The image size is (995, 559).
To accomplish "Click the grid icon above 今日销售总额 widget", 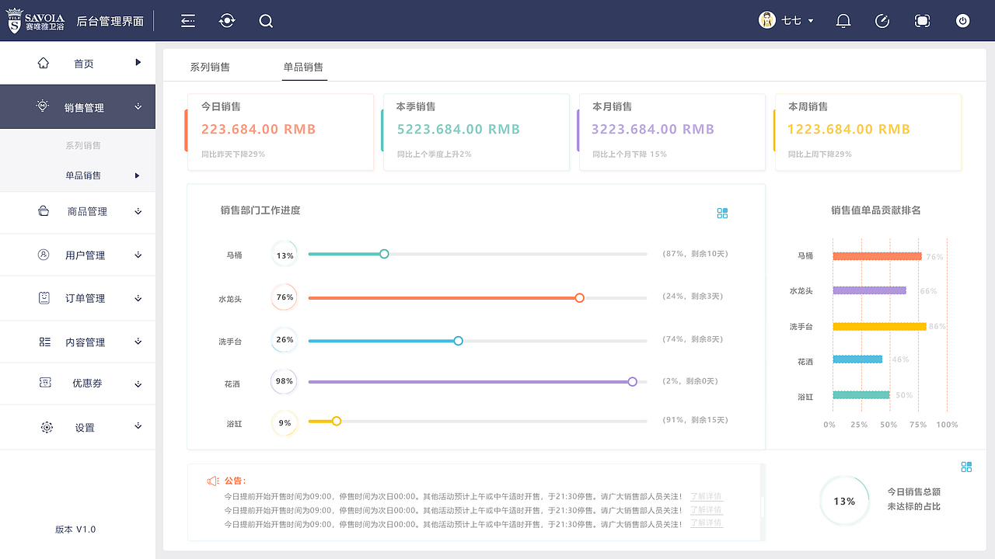I will click(966, 467).
